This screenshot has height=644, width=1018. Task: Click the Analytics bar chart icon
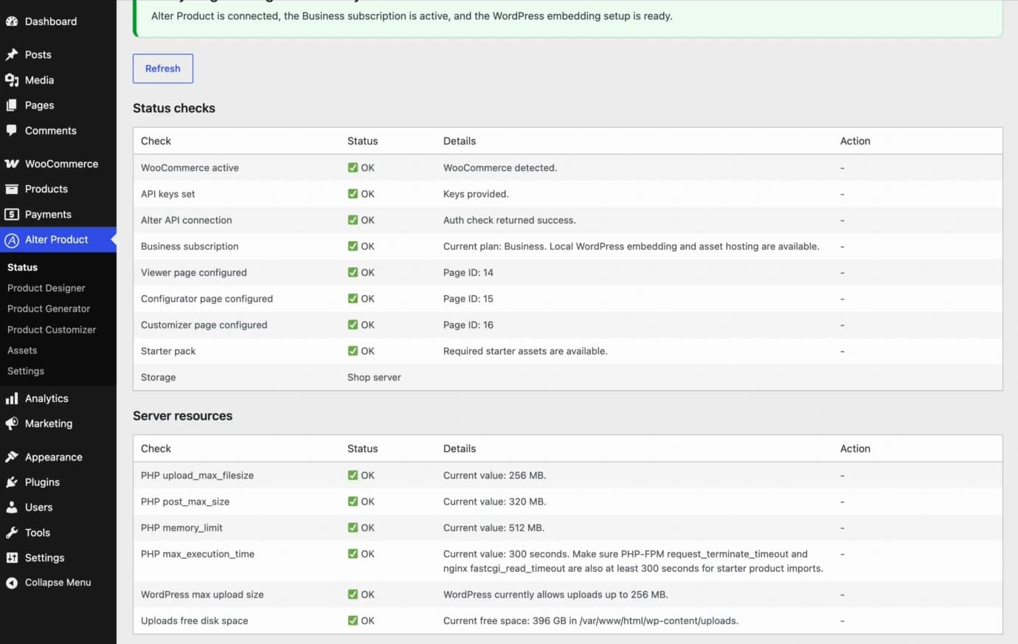point(12,398)
